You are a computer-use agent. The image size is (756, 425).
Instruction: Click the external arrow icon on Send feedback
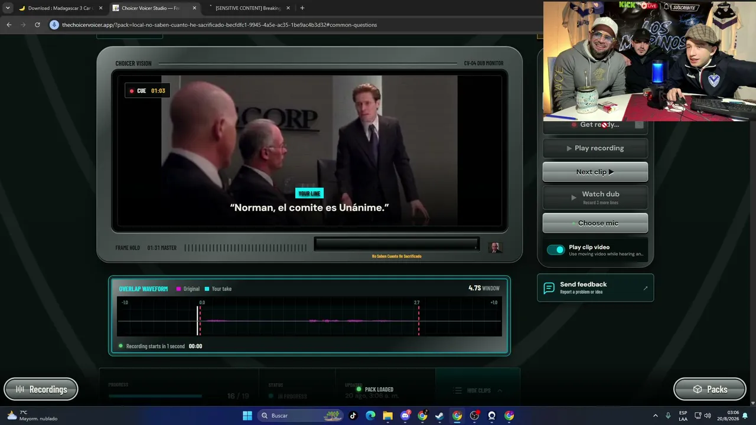click(x=645, y=288)
